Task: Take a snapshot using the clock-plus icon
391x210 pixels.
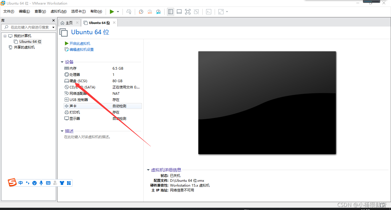Action: [141, 12]
